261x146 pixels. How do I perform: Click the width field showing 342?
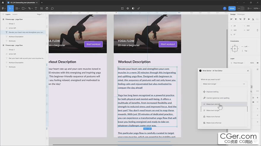click(x=236, y=30)
